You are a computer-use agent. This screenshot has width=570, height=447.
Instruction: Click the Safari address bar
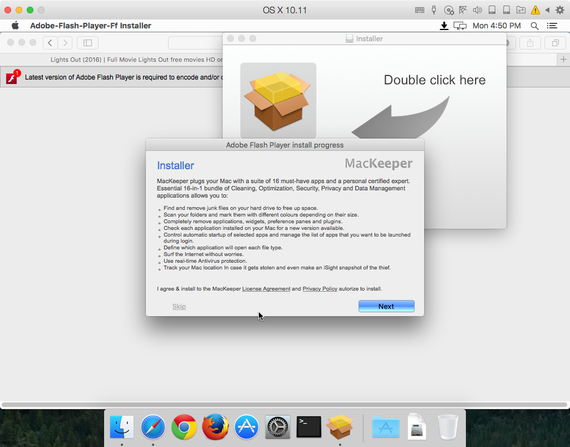click(195, 43)
